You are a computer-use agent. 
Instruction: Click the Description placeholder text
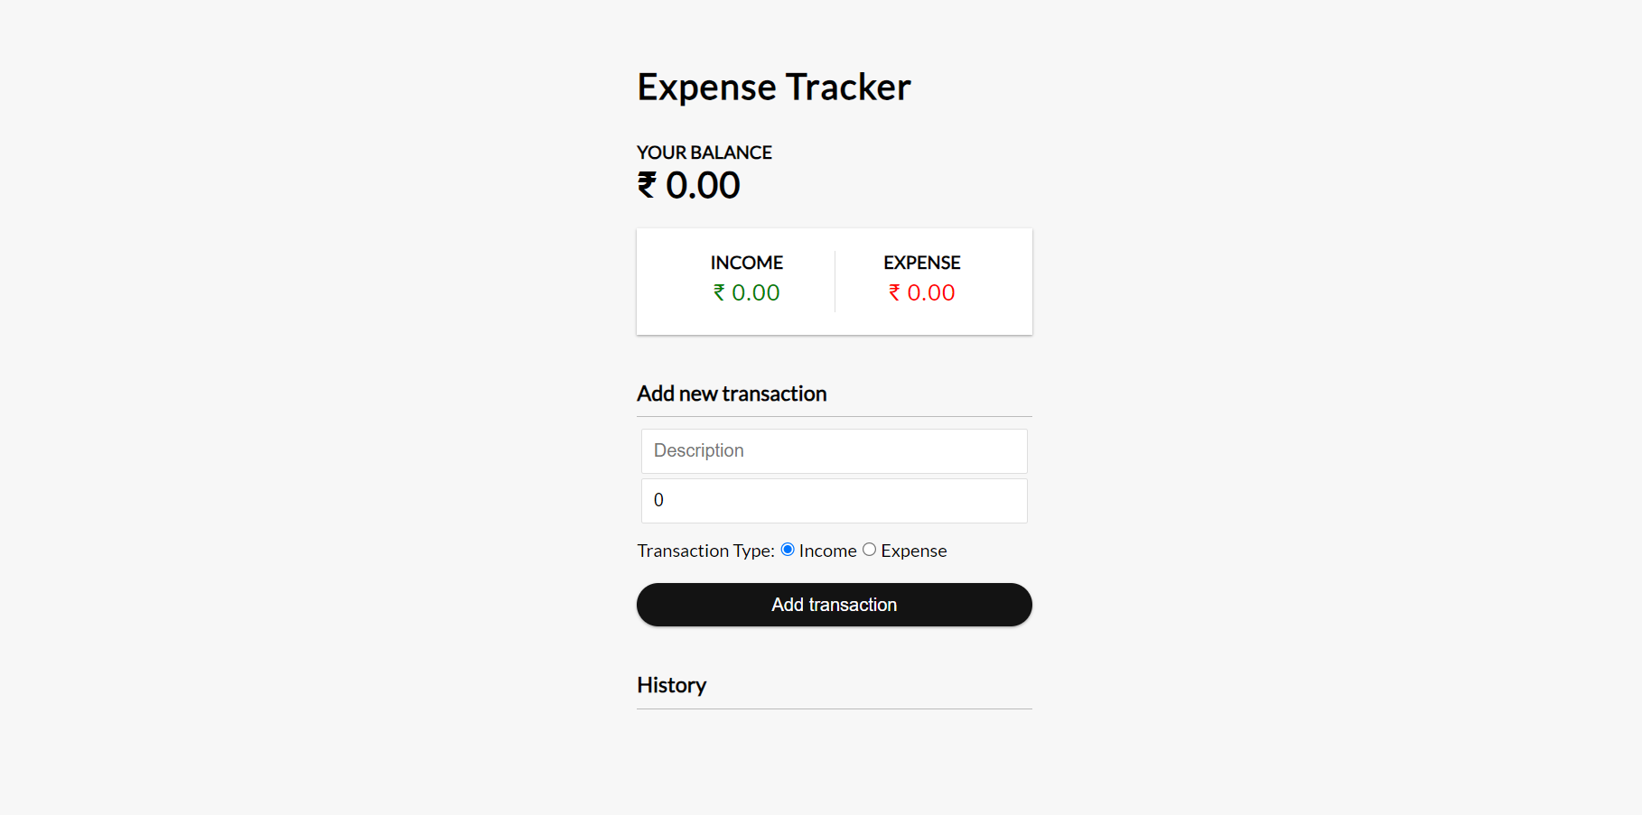(698, 450)
